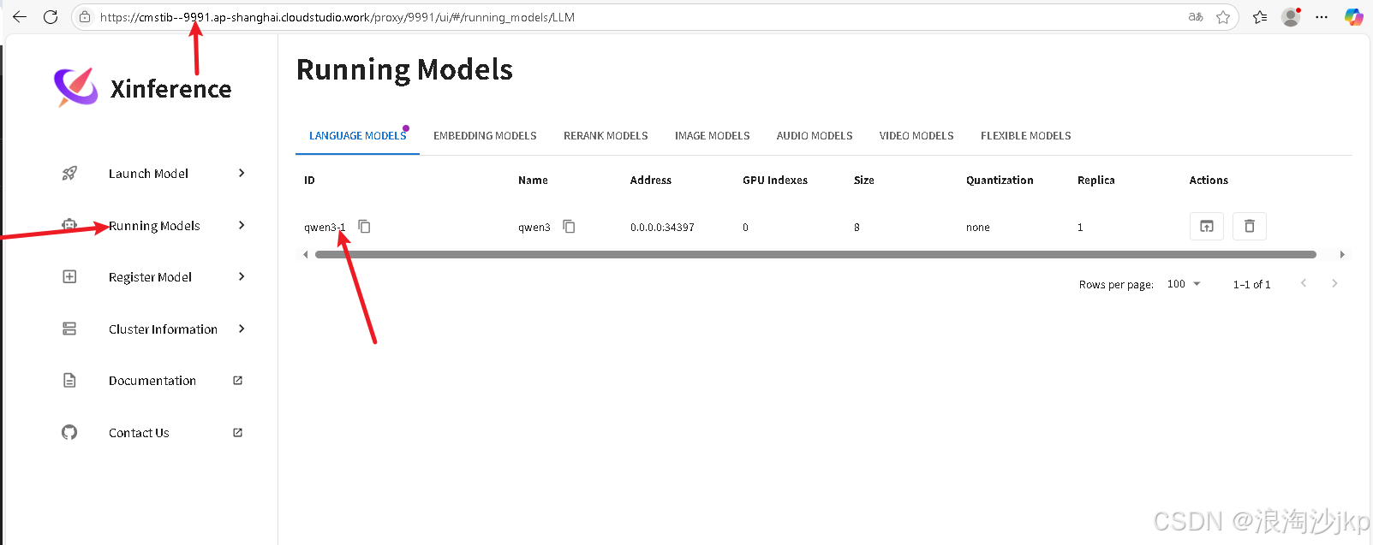
Task: Switch to the Rerank Models tab
Action: pyautogui.click(x=606, y=136)
